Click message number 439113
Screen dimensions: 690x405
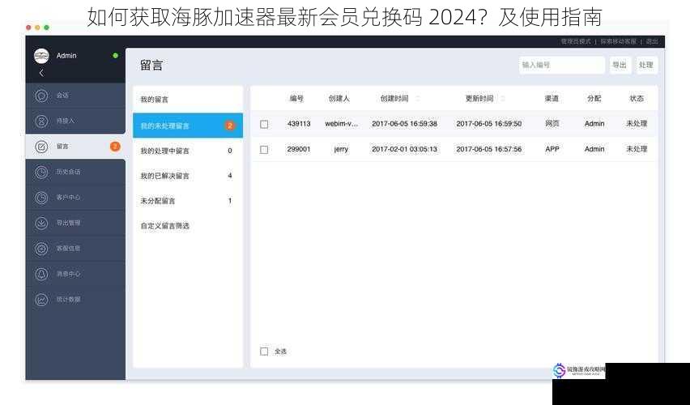pos(299,124)
